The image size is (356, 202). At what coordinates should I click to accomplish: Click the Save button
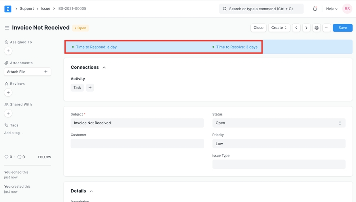click(x=342, y=28)
